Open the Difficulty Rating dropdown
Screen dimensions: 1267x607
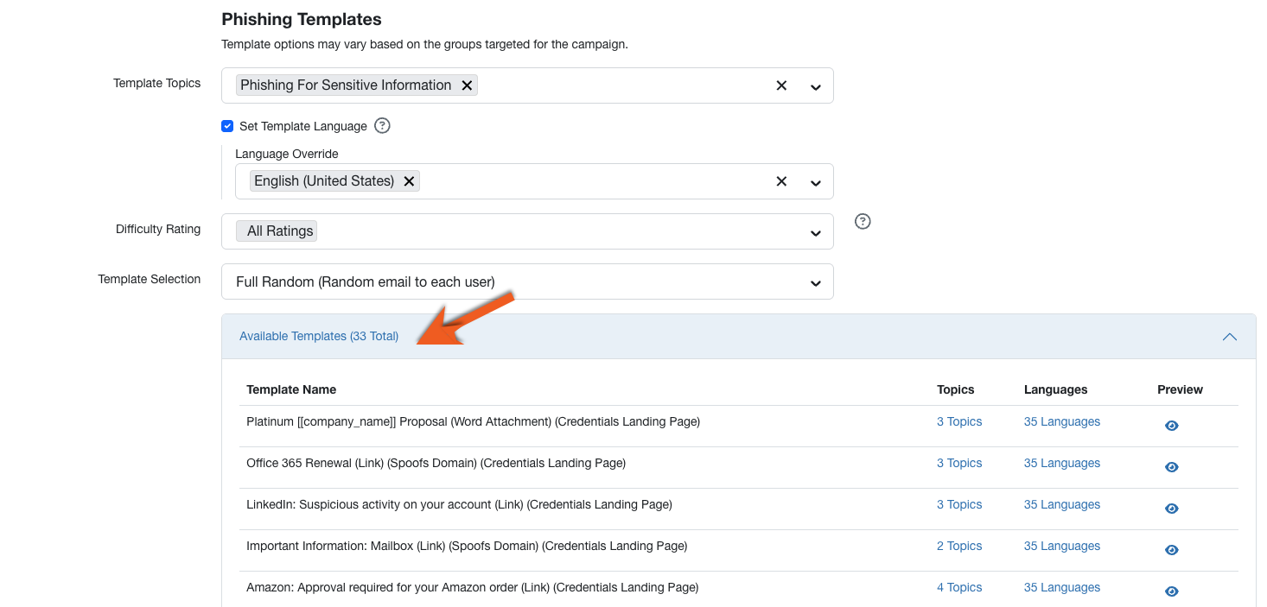pyautogui.click(x=814, y=231)
